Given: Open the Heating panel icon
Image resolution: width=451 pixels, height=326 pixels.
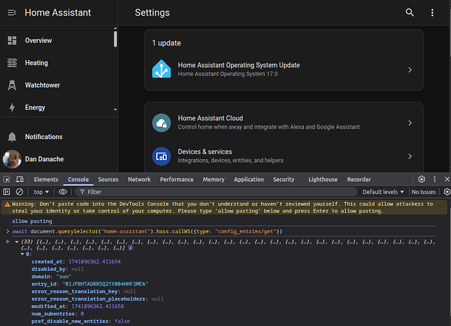Looking at the screenshot, I should click(12, 63).
